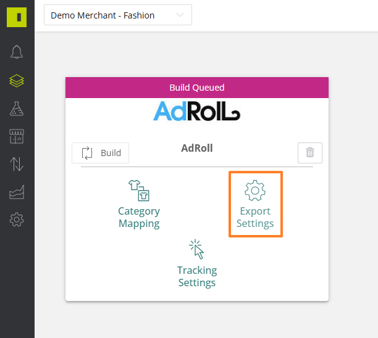Click the AdRoll logo image
378x338 pixels.
click(x=197, y=112)
